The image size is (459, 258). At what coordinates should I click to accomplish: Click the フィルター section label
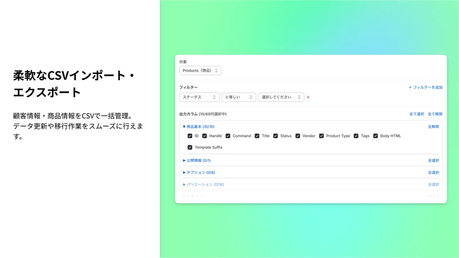(x=188, y=87)
